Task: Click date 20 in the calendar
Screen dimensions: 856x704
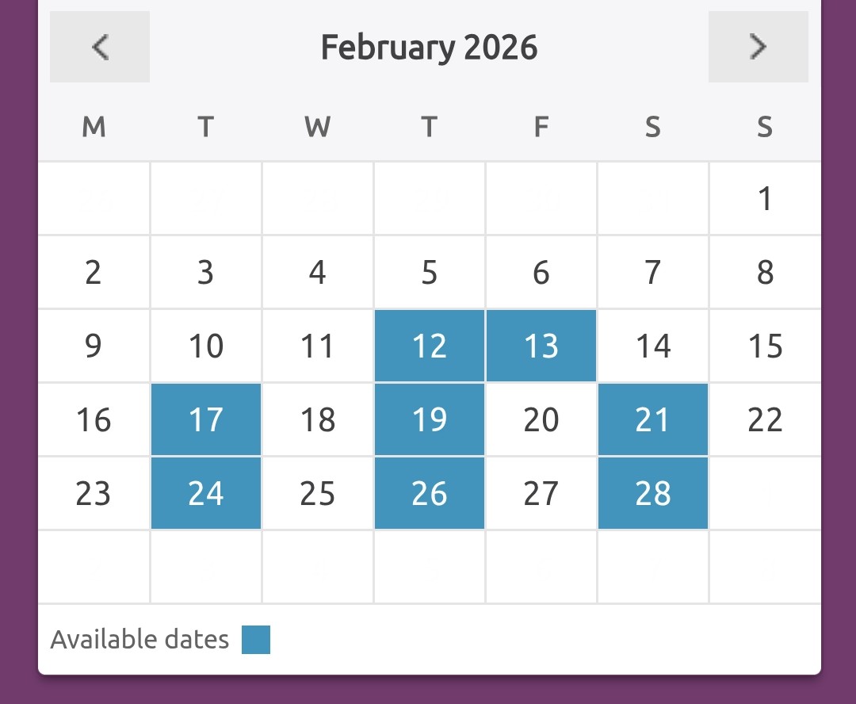Action: point(541,419)
